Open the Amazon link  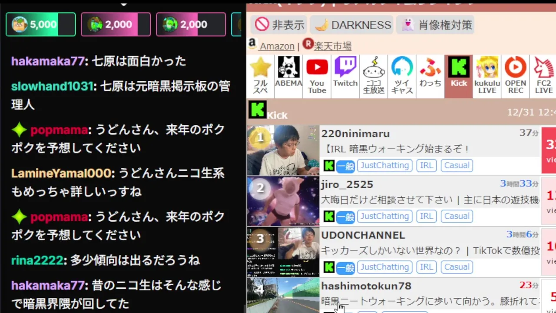pyautogui.click(x=277, y=46)
